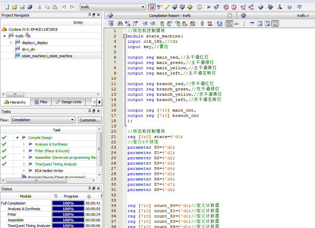Viewport: 315px width, 228px height.
Task: Click the Stop Processing icon
Action: pyautogui.click(x=199, y=7)
